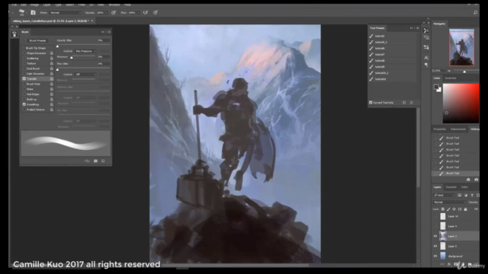Open the Layer menu
488x274 pixels.
coord(47,5)
